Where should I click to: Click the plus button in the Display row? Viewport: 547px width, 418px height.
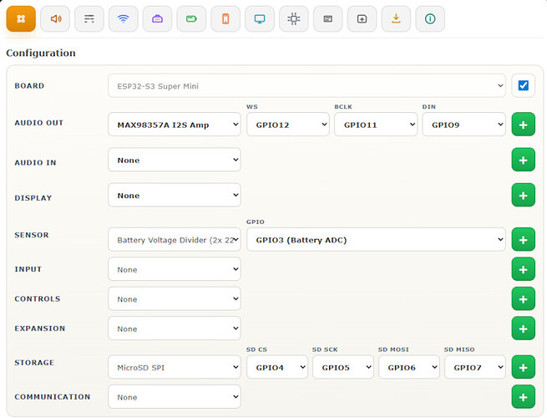pos(524,195)
